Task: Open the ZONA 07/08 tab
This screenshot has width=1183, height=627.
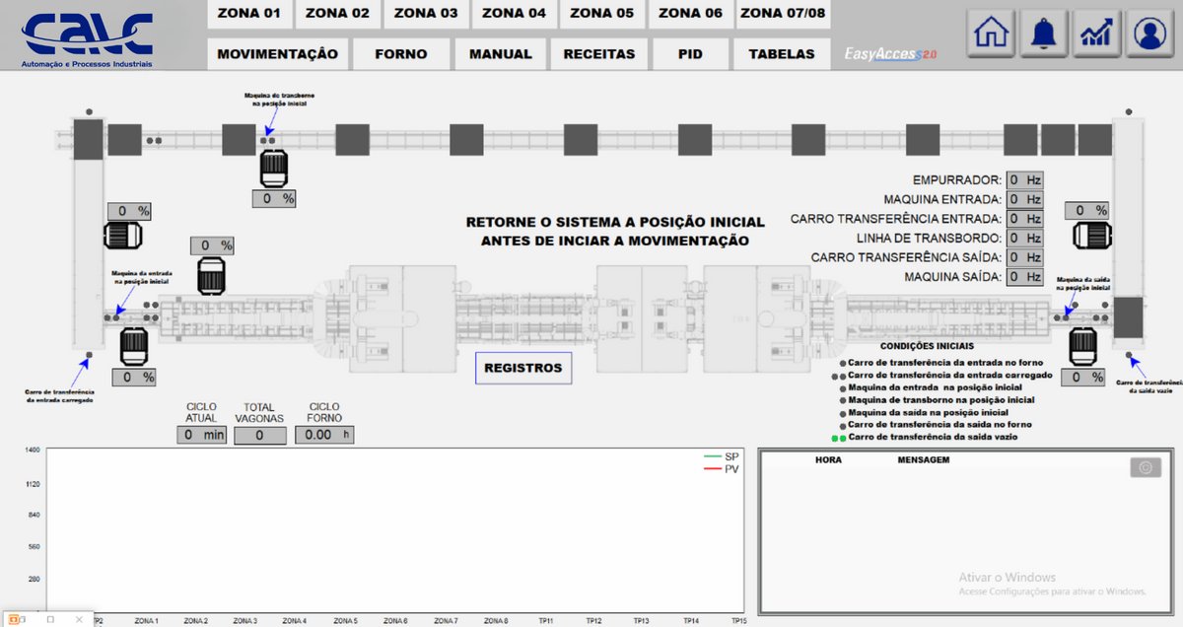Action: coord(784,14)
